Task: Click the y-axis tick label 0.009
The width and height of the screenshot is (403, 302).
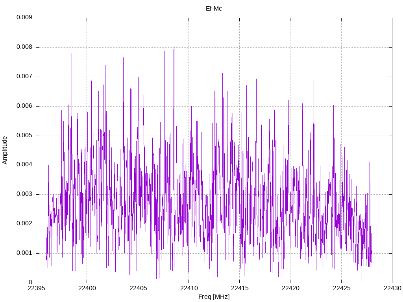Action: pos(24,17)
